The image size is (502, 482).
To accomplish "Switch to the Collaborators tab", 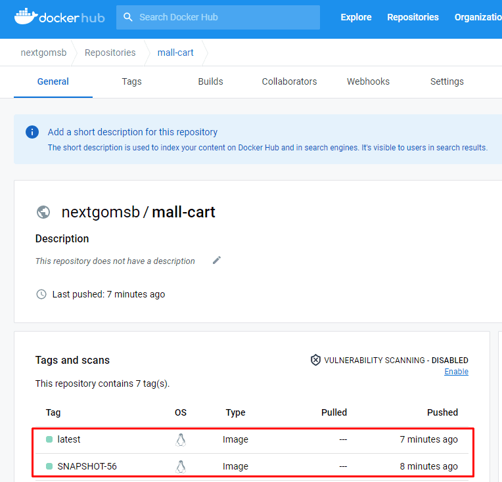I will click(289, 81).
